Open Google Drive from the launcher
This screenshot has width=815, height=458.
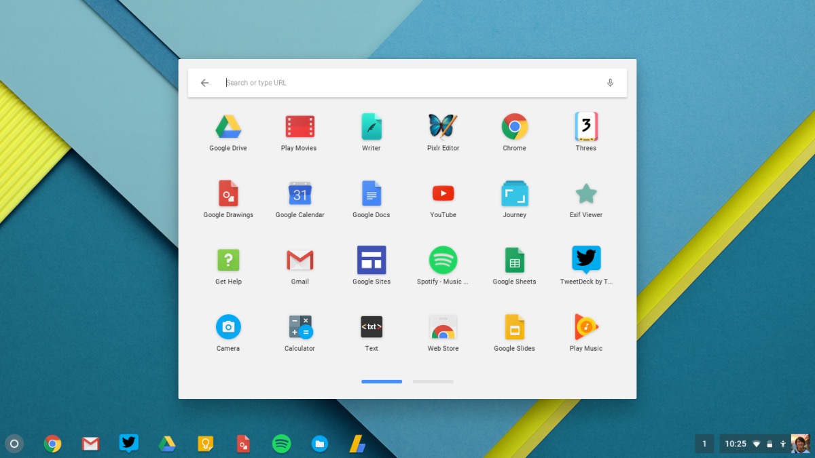[x=228, y=126]
